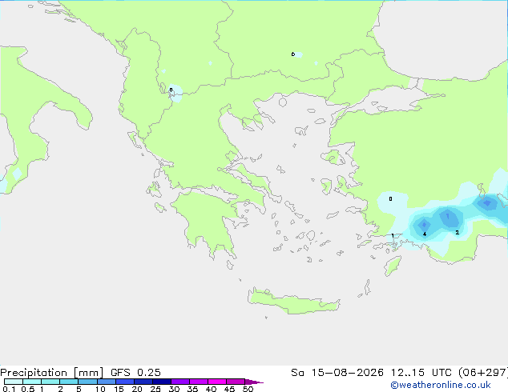Screen dimensions: 508x392
Task: Open the weatheronline.co.uk link
Action: (441, 385)
